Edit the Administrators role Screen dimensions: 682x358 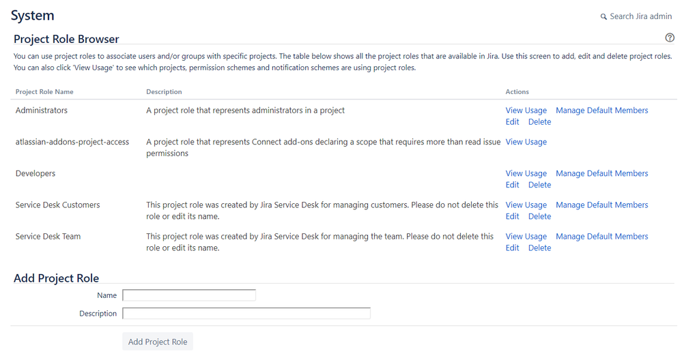(513, 122)
